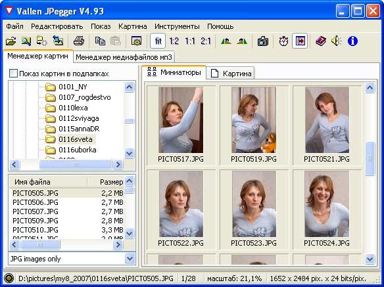Open the Картина menu

[x=132, y=26]
